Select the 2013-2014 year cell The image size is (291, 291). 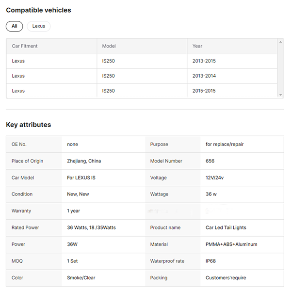204,76
